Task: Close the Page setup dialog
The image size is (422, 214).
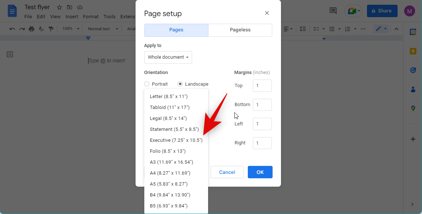Action: pyautogui.click(x=267, y=13)
